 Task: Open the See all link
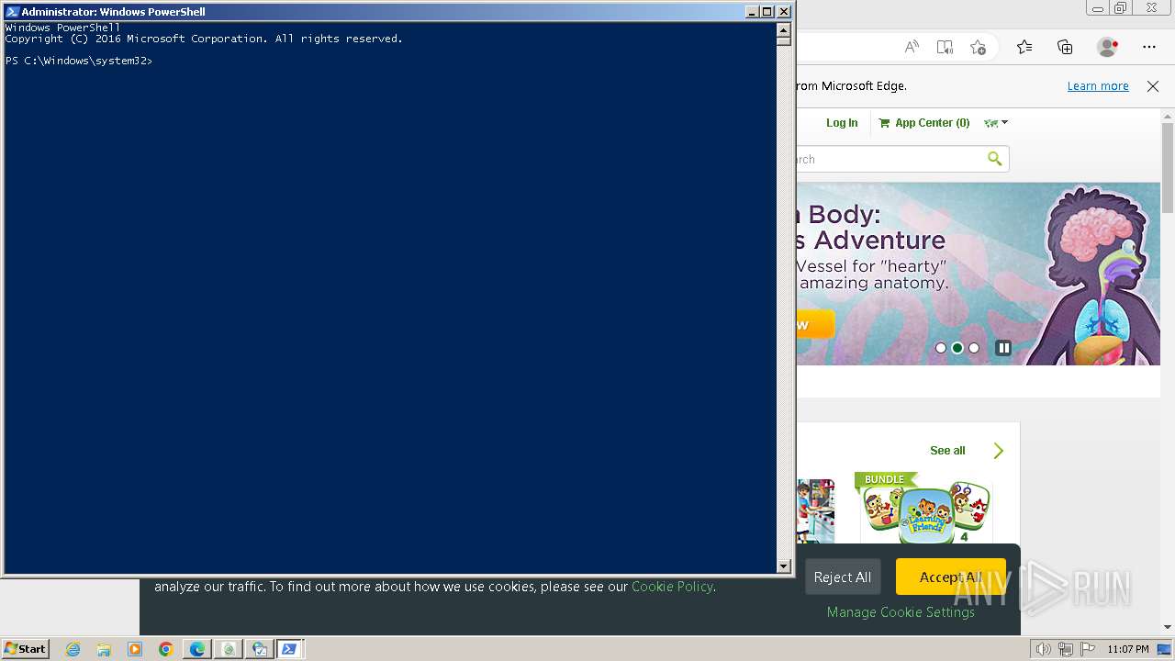947,451
